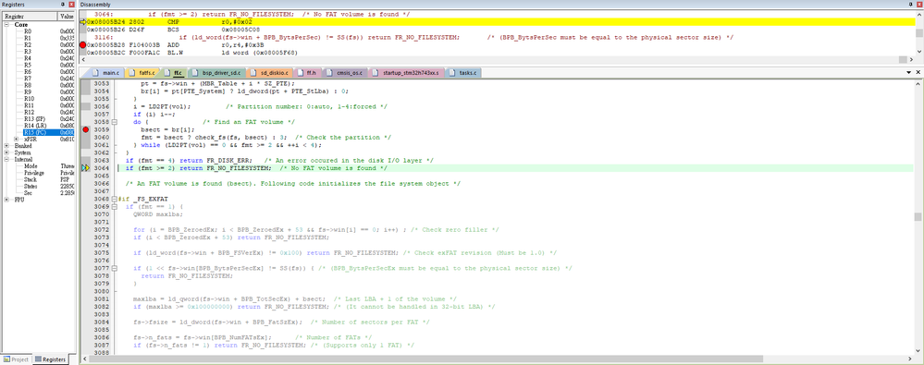Click program counter arrow in Disassembly

pos(82,21)
